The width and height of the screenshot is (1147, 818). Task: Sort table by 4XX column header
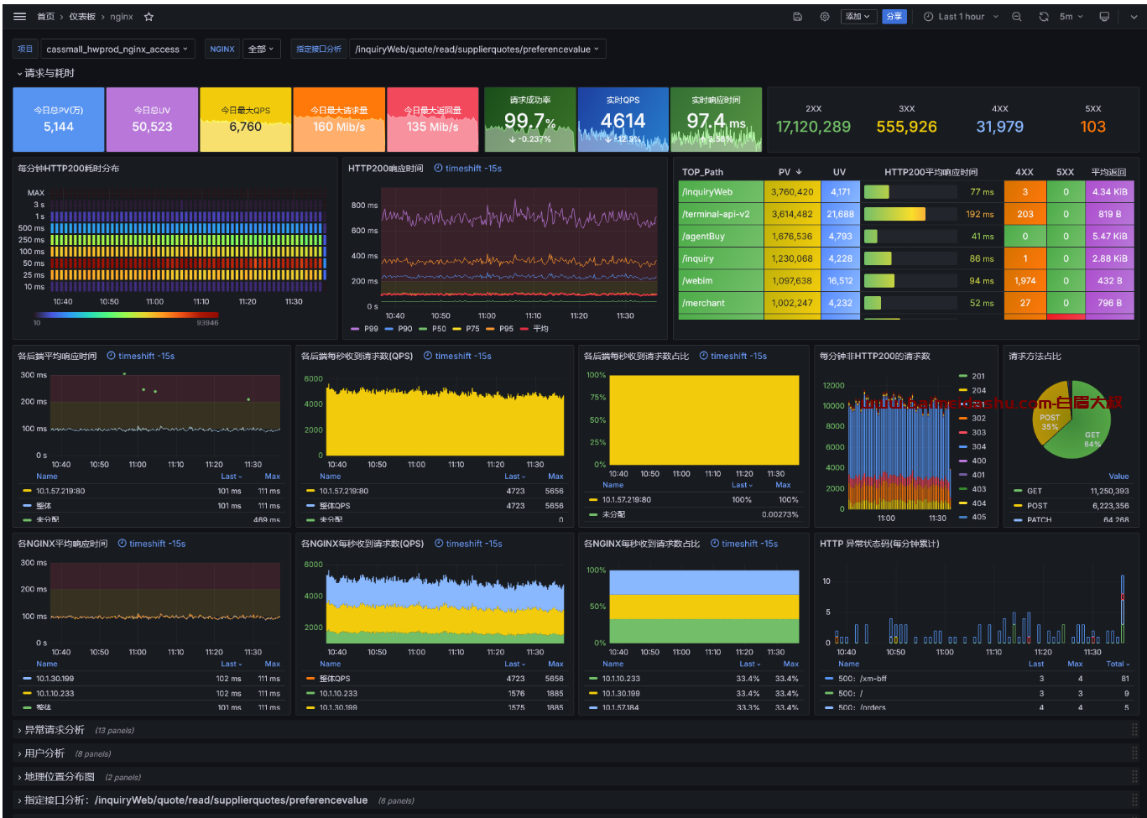[1024, 172]
